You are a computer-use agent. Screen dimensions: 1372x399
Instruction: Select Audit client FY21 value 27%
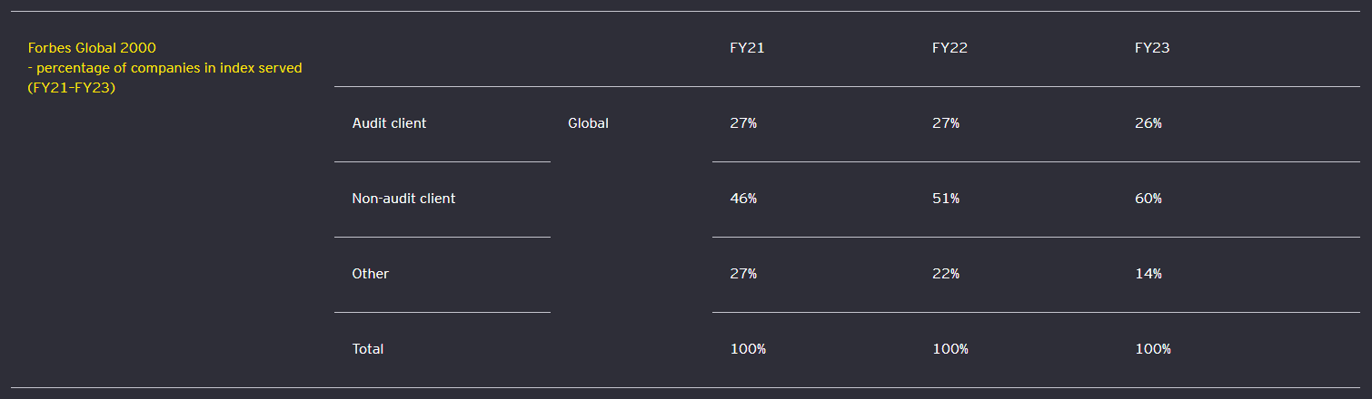743,123
